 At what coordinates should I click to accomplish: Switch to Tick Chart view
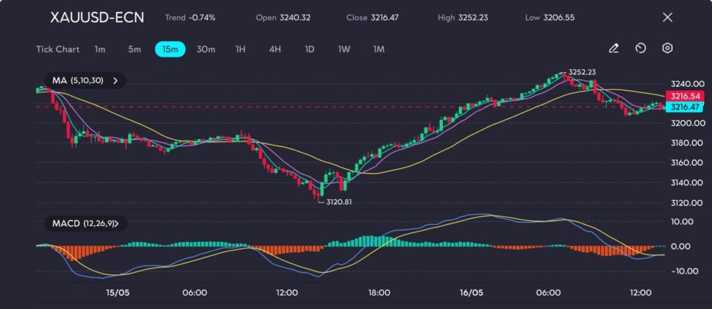pos(58,49)
